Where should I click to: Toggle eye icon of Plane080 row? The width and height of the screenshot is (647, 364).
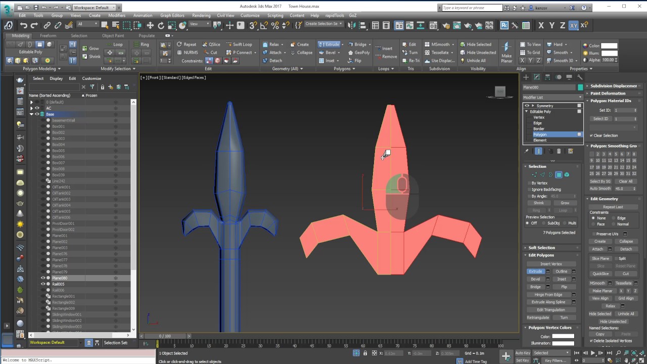pyautogui.click(x=43, y=278)
